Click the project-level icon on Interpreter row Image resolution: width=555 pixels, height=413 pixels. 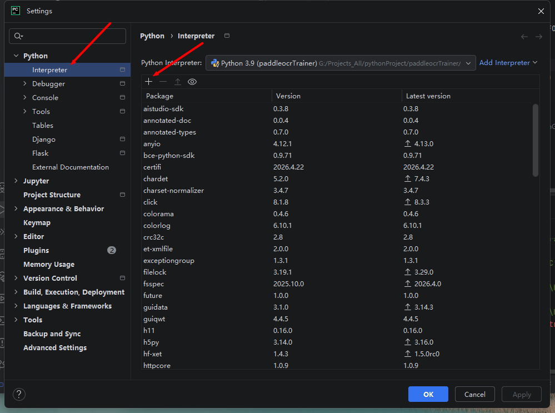pos(122,69)
